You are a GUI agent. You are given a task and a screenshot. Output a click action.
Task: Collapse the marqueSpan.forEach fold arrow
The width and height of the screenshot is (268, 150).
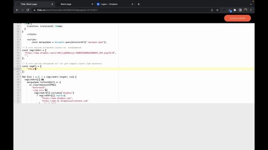(x=21, y=82)
